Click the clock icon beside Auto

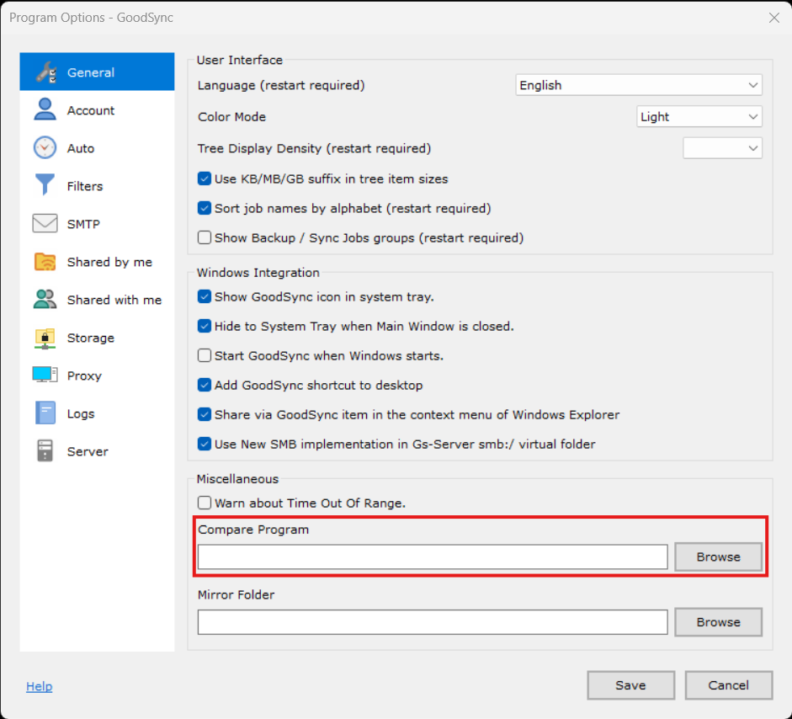45,148
